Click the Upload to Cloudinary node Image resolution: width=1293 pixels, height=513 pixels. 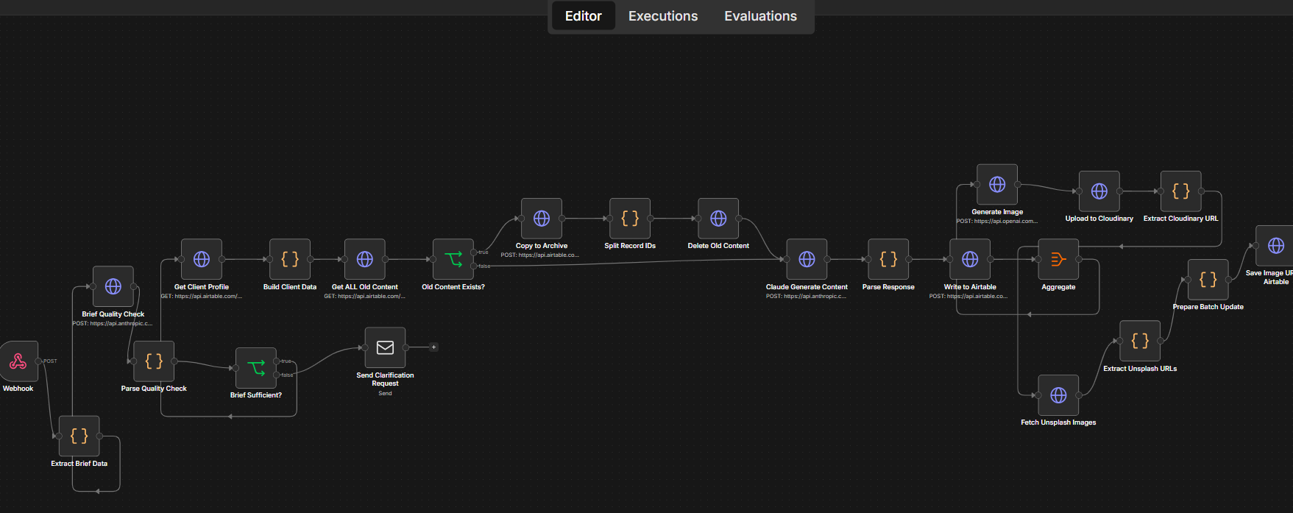coord(1099,191)
